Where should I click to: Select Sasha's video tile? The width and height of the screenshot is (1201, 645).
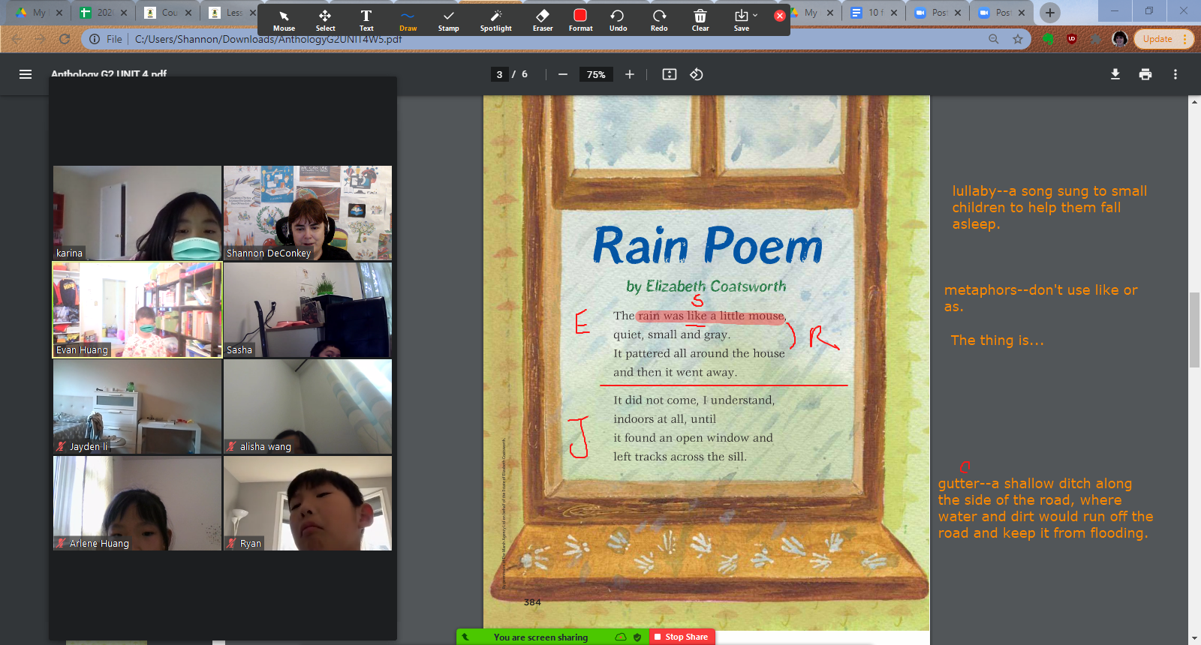click(308, 310)
